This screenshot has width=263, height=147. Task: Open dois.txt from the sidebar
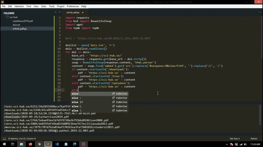point(16,25)
